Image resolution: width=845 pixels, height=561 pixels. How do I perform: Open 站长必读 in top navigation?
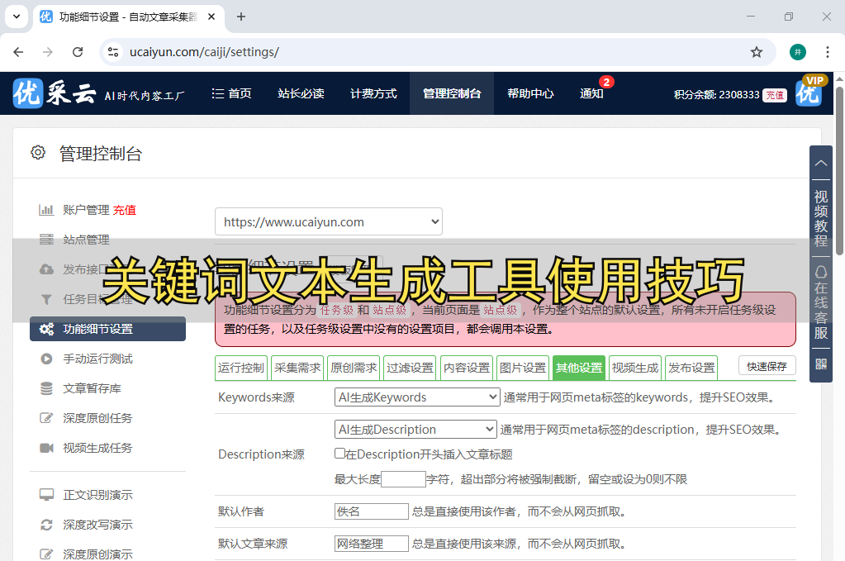click(x=301, y=93)
